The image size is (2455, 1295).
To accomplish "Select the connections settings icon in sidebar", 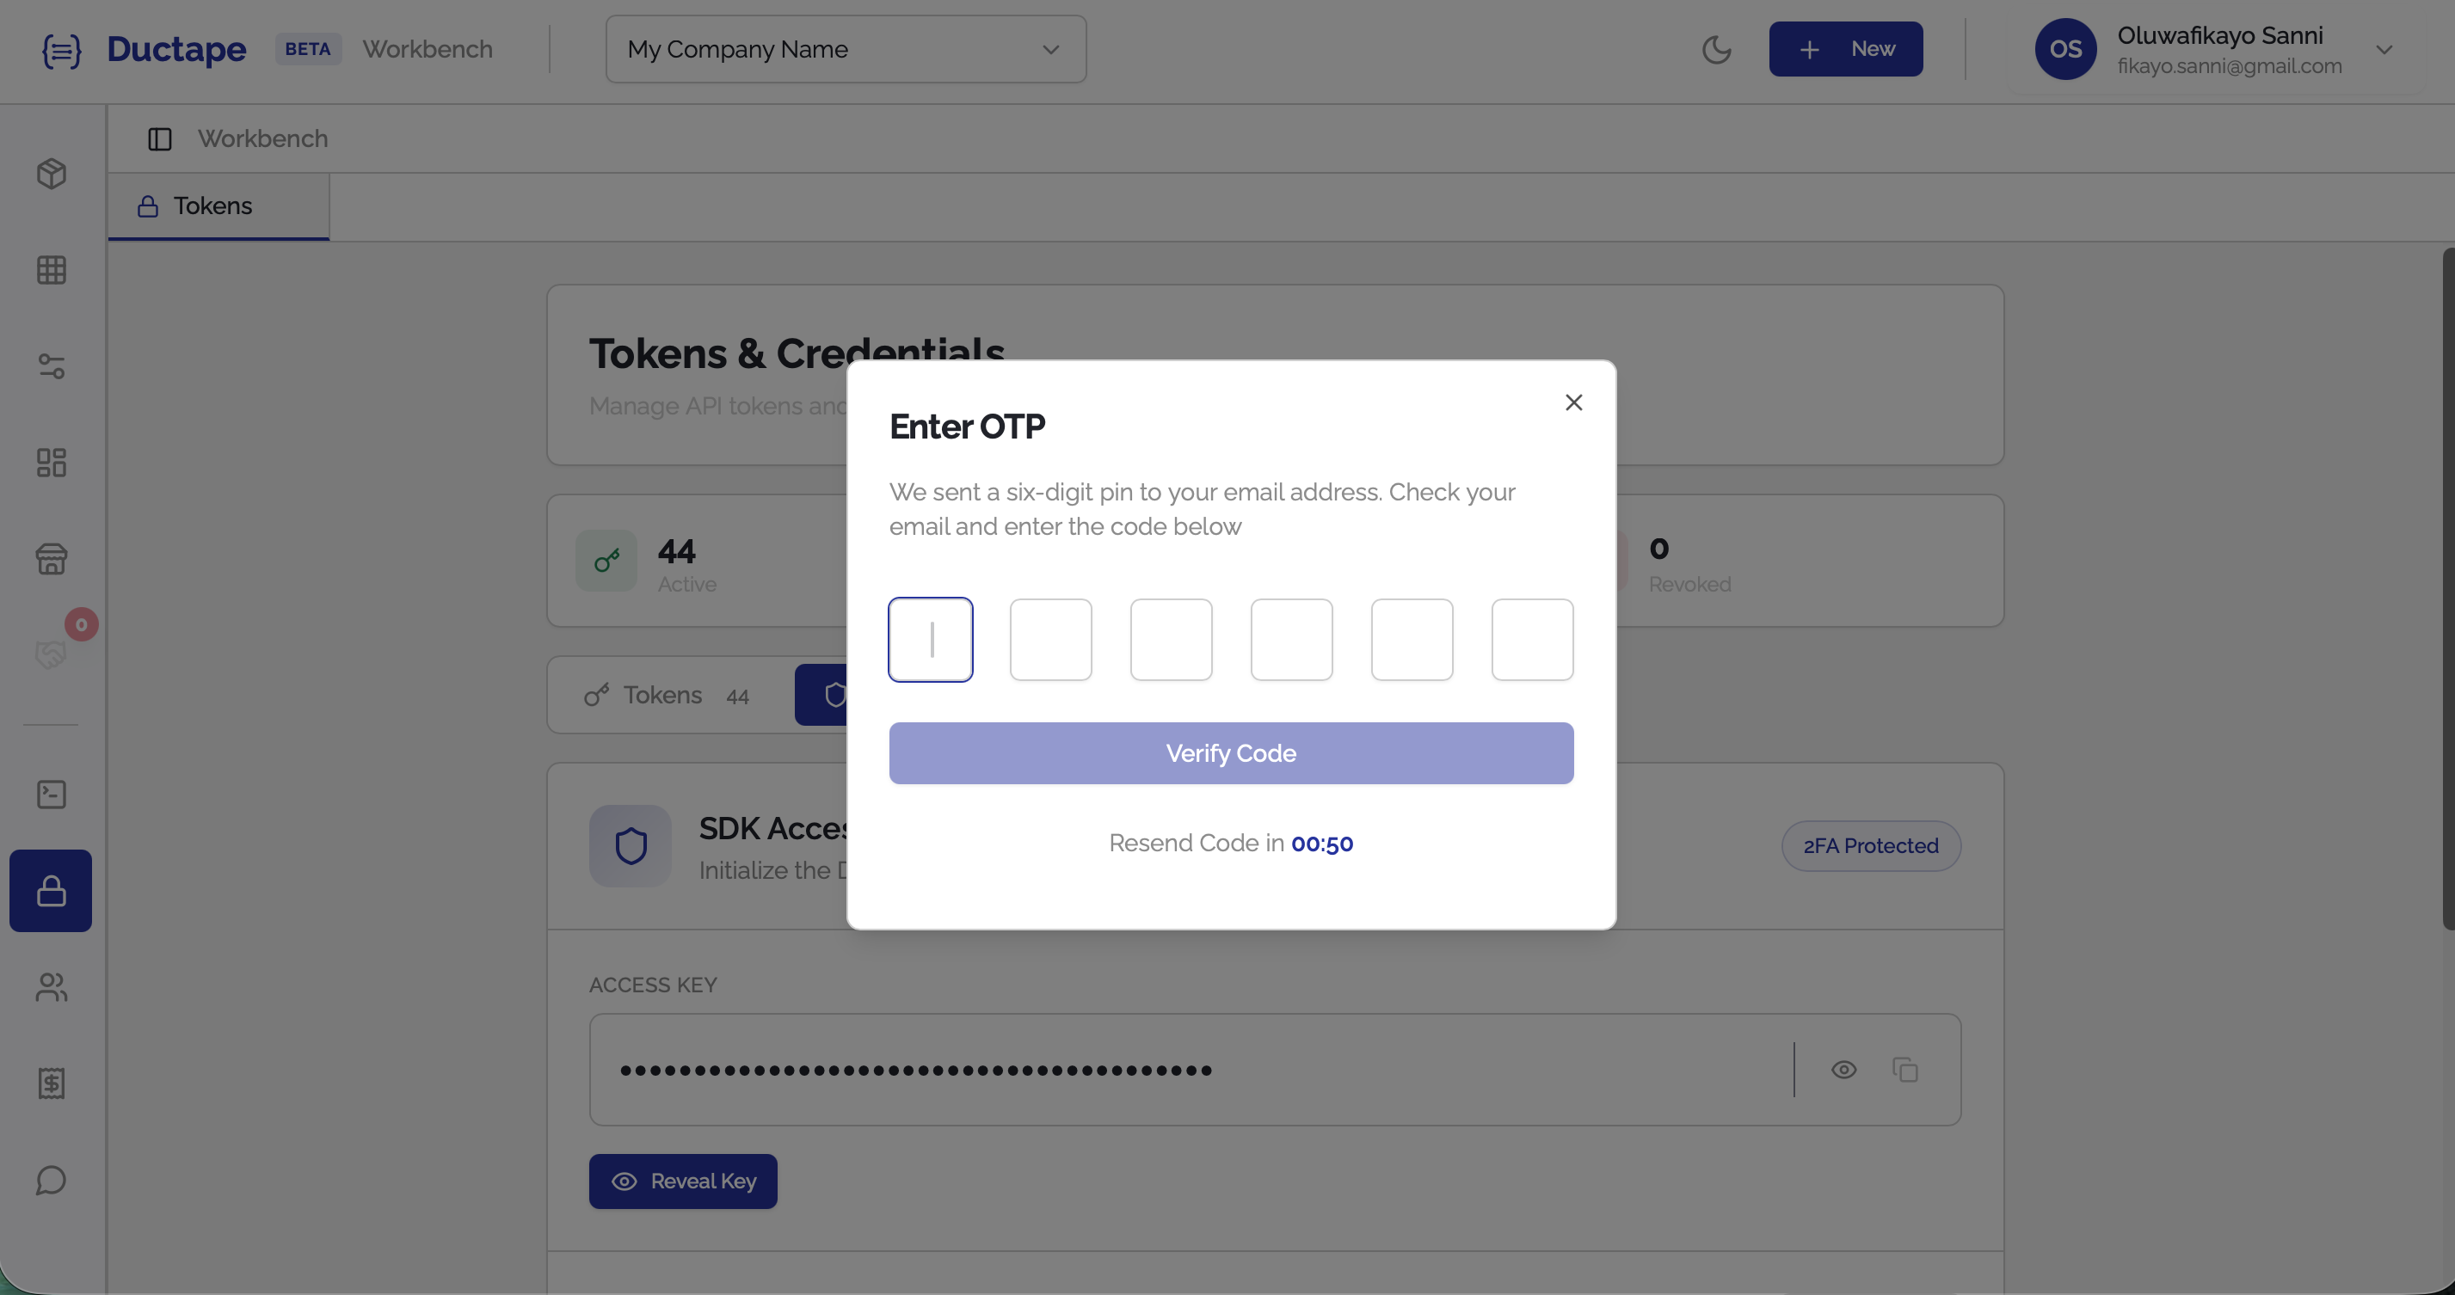I will (x=51, y=368).
